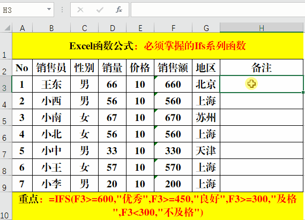Click the region cell '苏州'

point(206,117)
